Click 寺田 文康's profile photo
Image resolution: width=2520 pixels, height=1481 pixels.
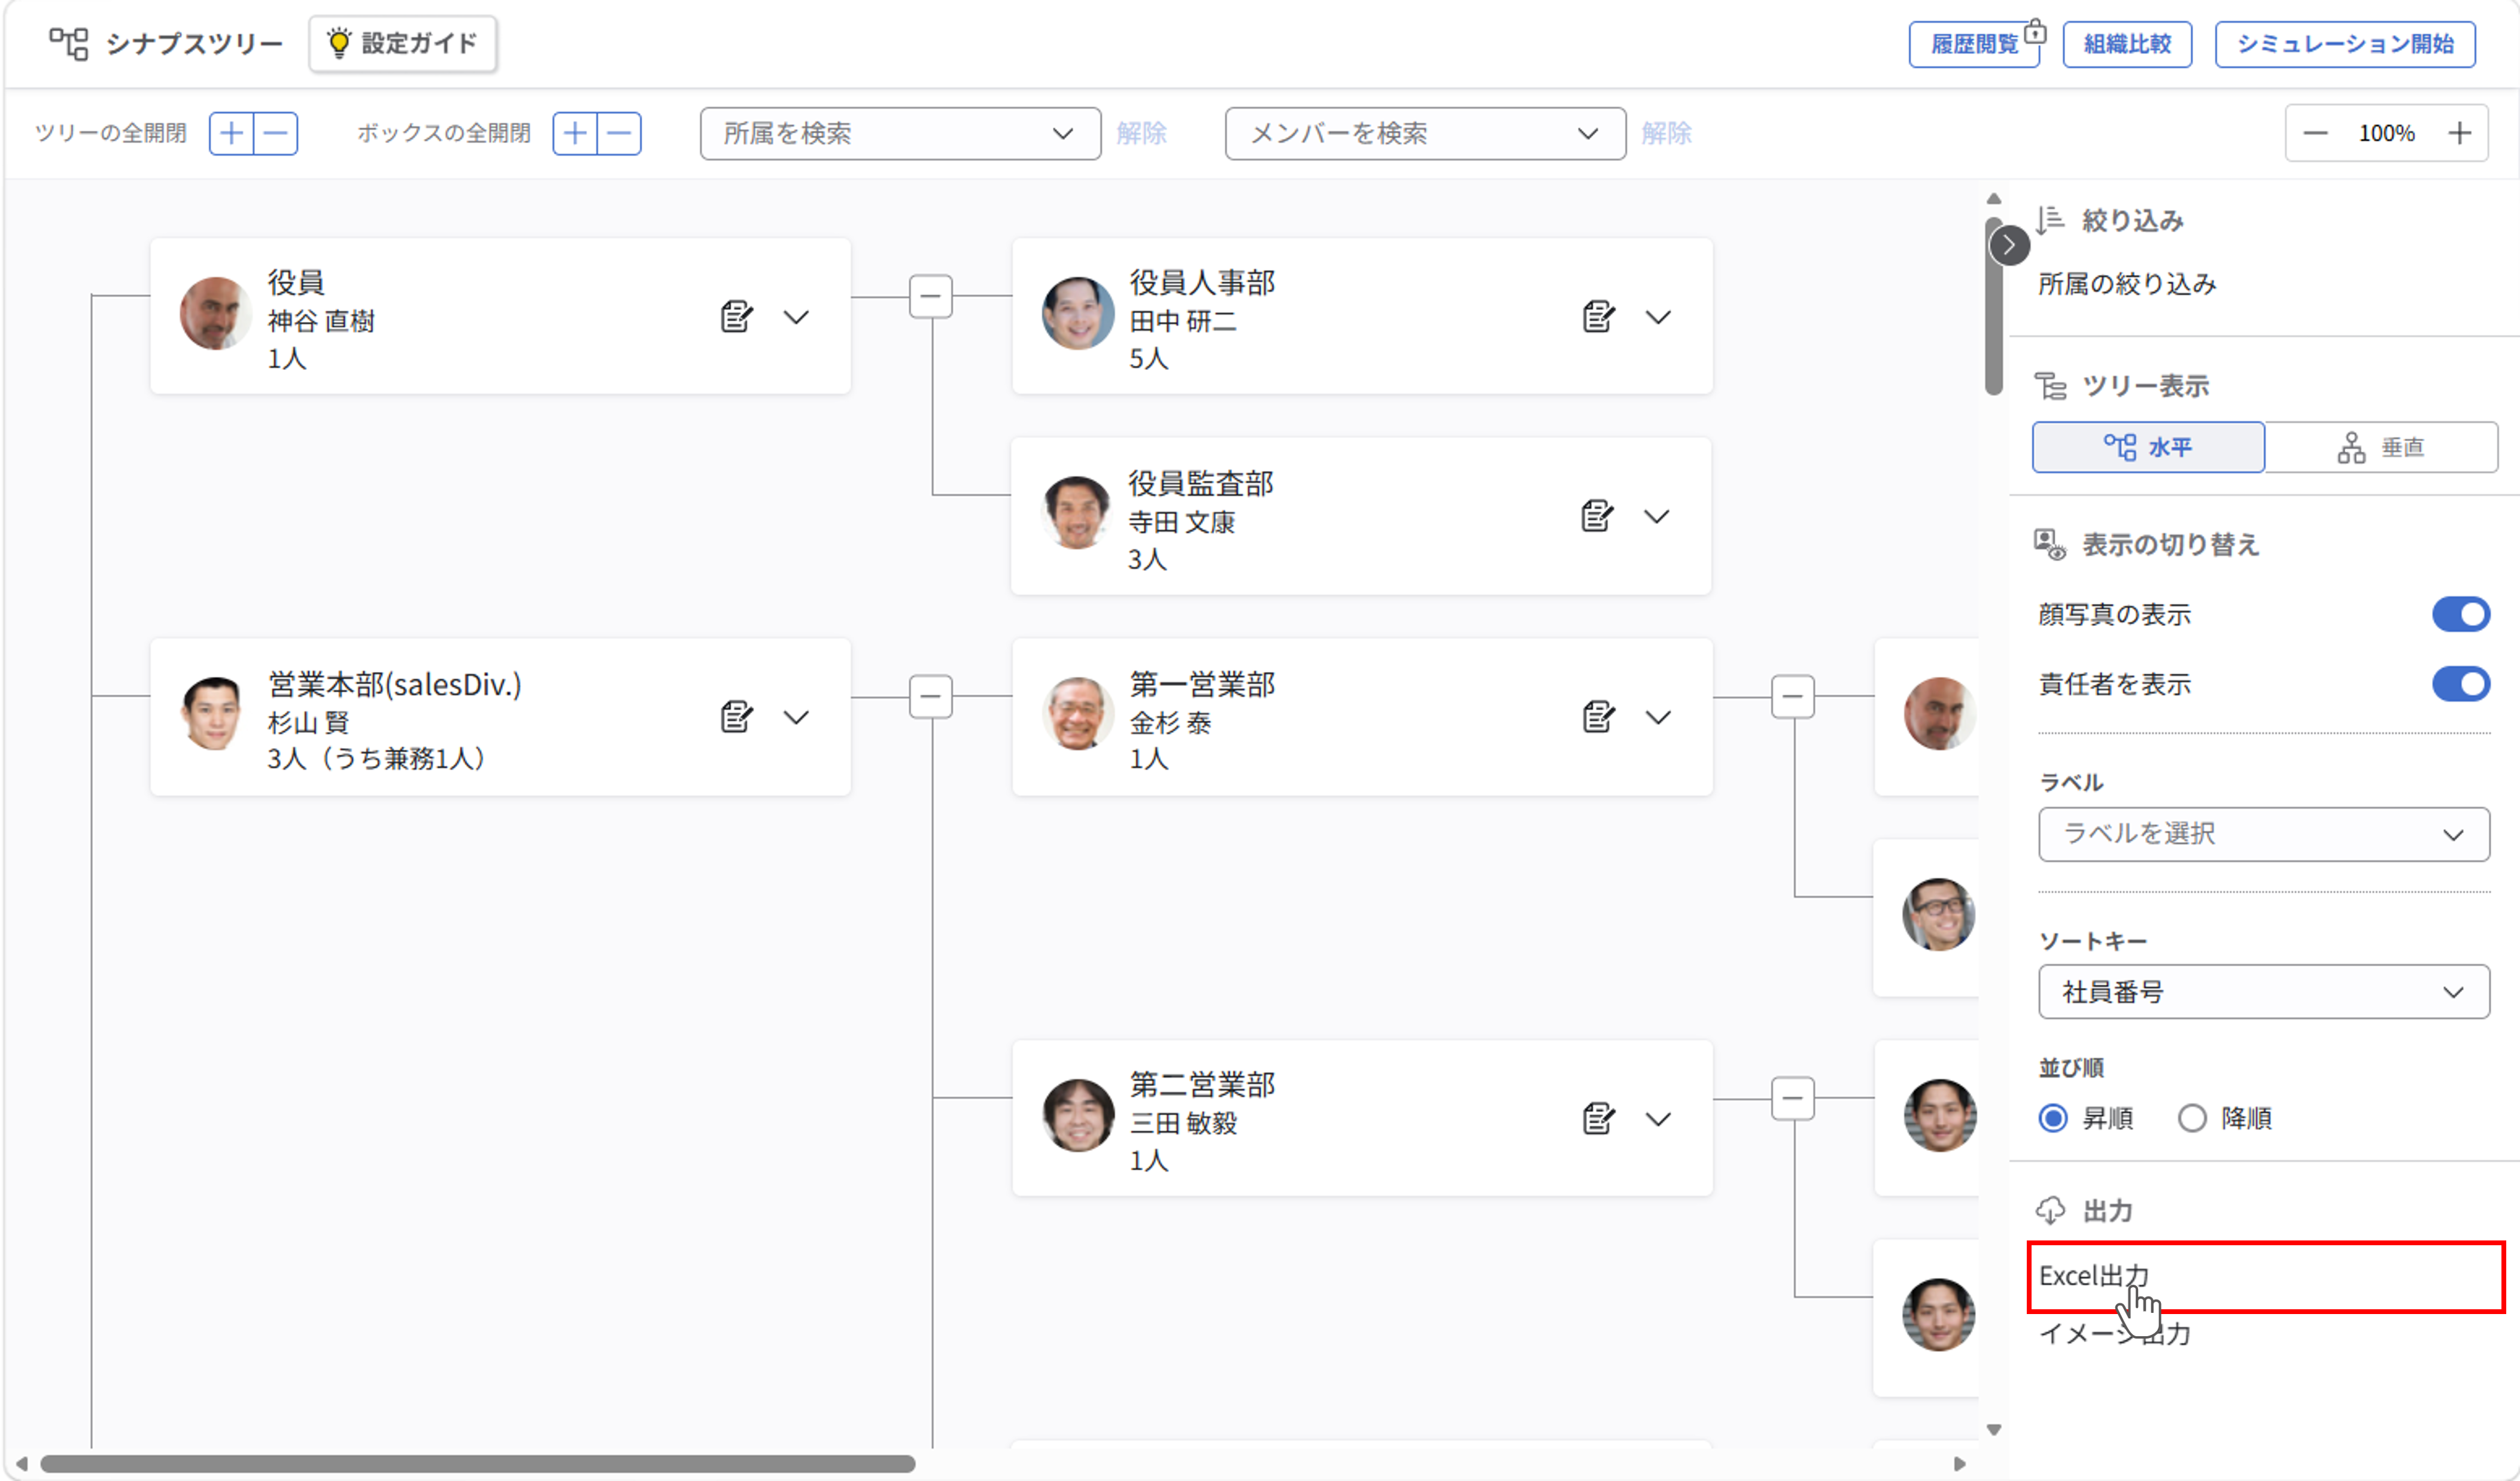point(1076,513)
